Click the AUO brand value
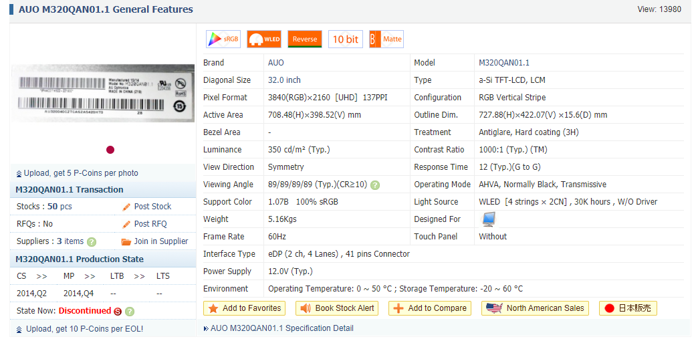 (x=276, y=63)
